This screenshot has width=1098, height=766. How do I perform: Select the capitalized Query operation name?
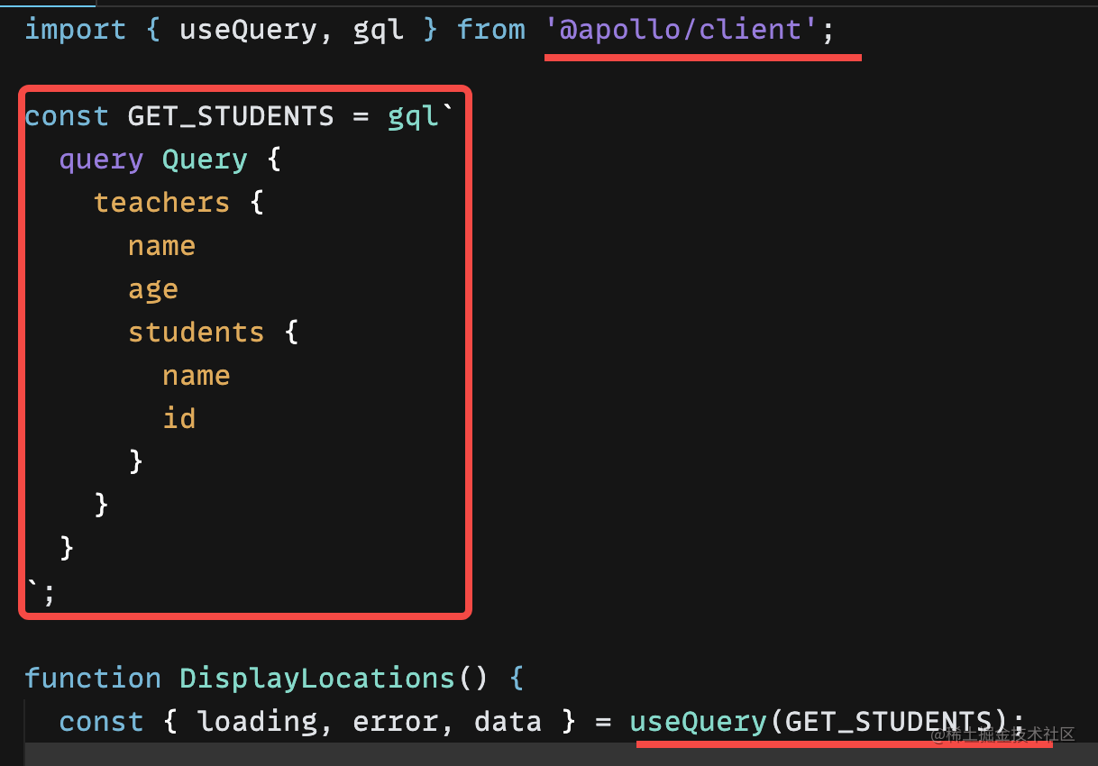point(205,160)
